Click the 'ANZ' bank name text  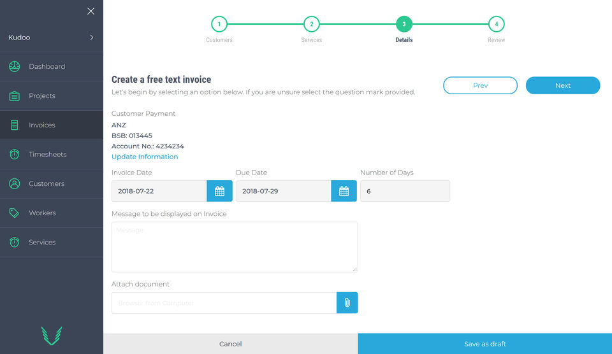pyautogui.click(x=119, y=125)
